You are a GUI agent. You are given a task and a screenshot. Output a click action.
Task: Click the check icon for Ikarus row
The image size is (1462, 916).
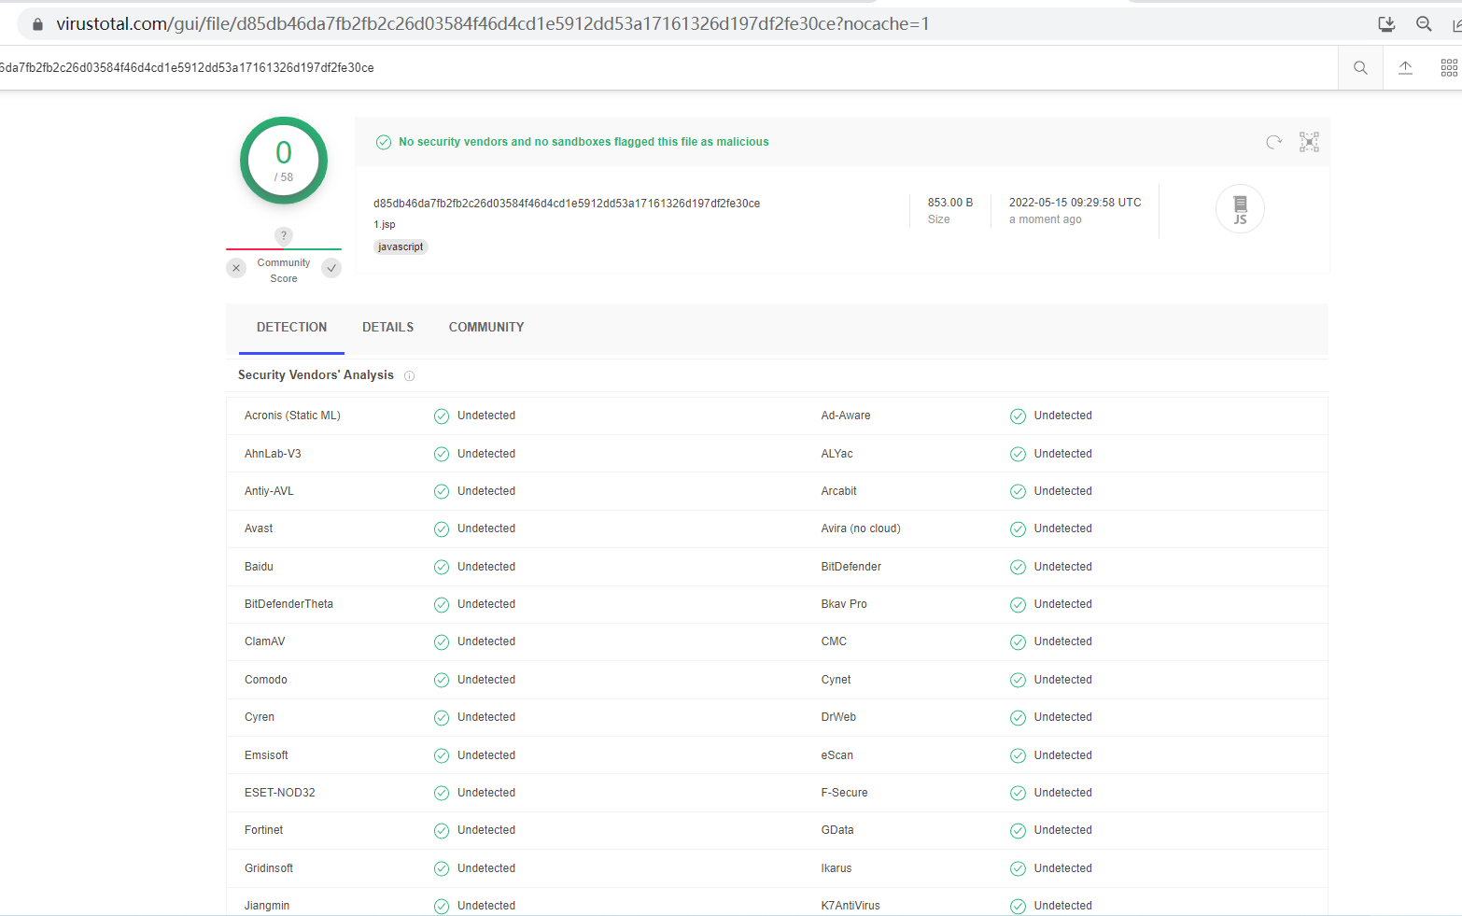[1018, 868]
